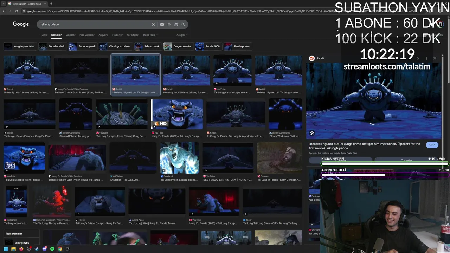450x253 pixels.
Task: Open a new Chrome tab
Action: click(51, 4)
